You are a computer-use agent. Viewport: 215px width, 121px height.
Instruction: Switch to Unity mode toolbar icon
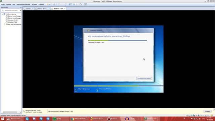pos(81,4)
